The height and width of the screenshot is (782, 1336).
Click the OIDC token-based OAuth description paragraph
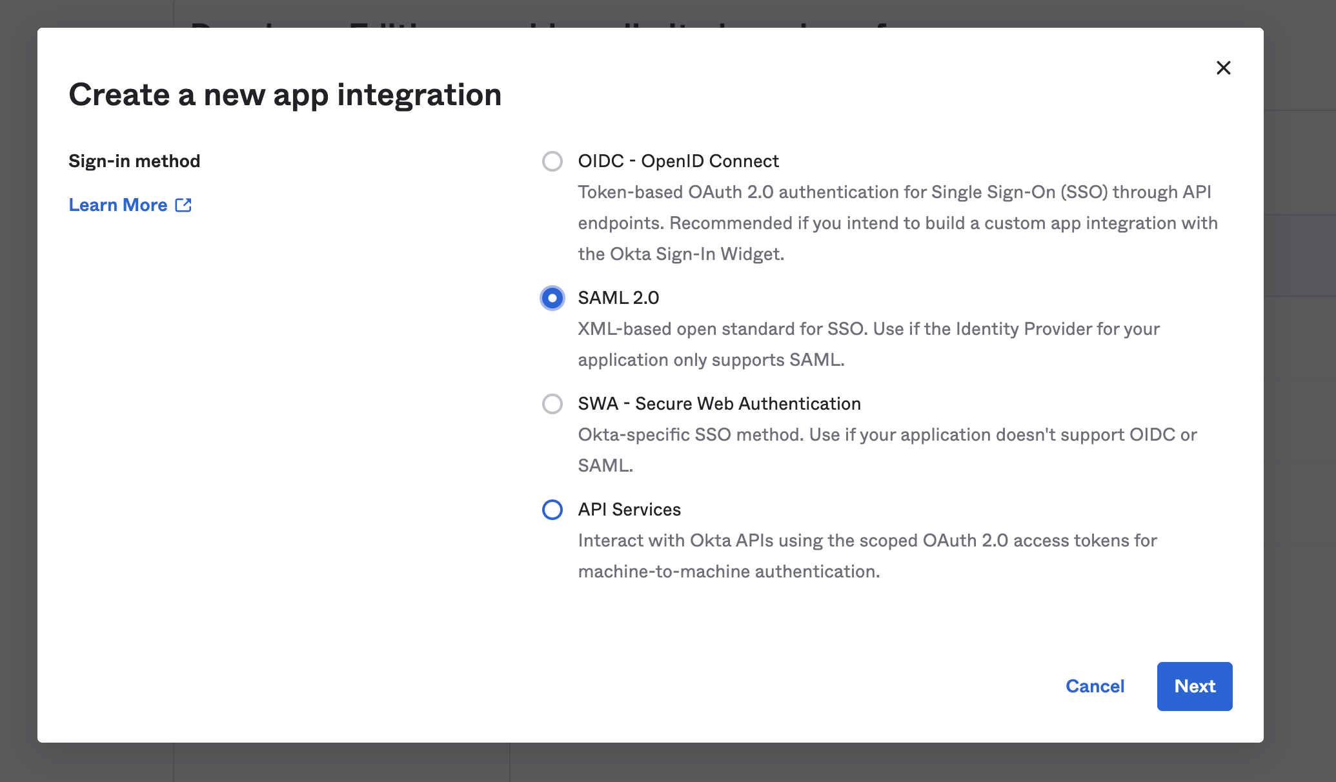click(897, 223)
